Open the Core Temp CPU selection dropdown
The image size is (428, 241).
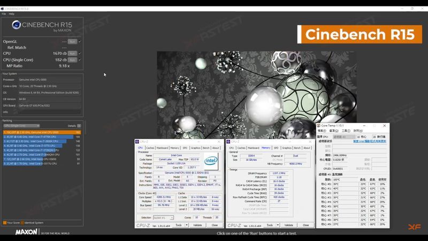[344, 137]
